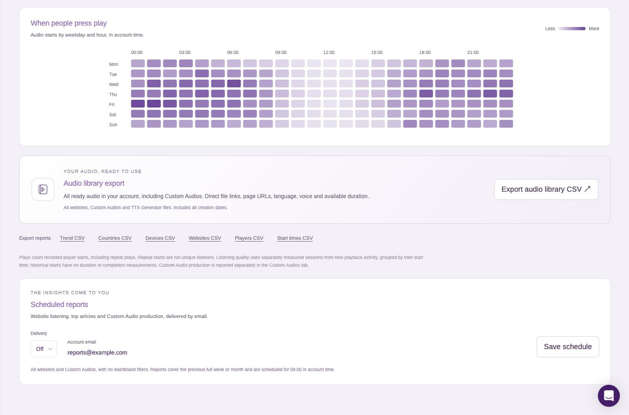Select the Thursday 18:00 heatmap cell
This screenshot has width=629, height=415.
(x=426, y=94)
